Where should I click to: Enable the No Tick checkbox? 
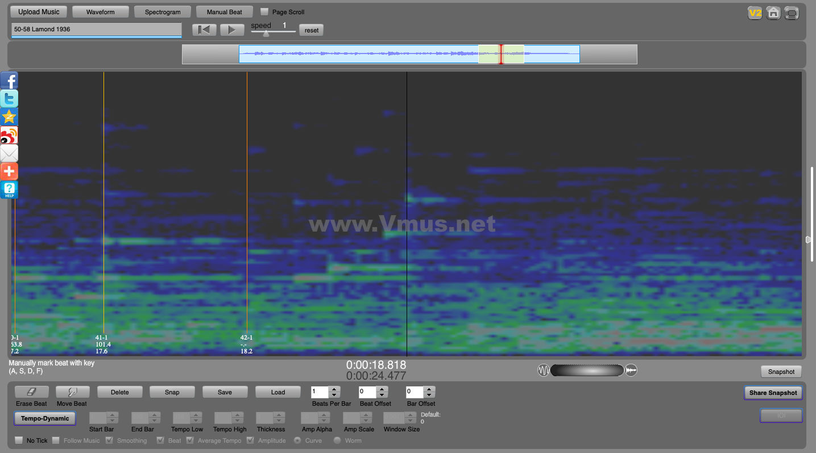pyautogui.click(x=19, y=440)
